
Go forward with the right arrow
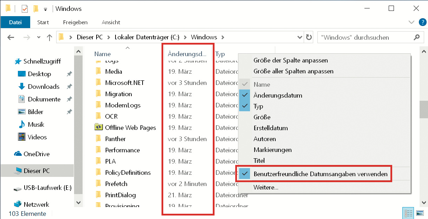(27, 37)
